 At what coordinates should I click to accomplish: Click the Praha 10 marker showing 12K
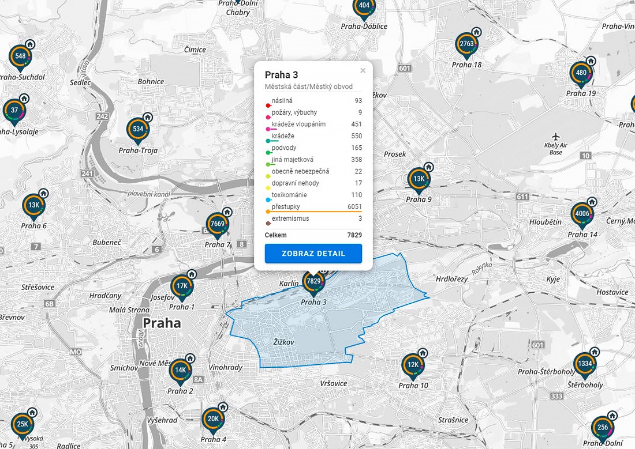(413, 365)
